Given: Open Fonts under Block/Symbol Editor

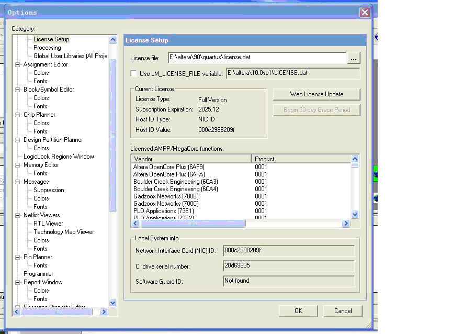Looking at the screenshot, I should tap(40, 106).
